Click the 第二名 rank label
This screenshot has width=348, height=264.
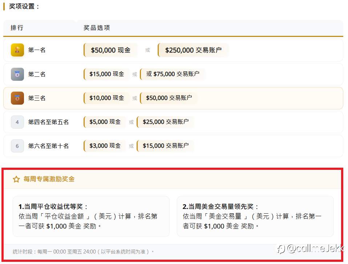[37, 74]
